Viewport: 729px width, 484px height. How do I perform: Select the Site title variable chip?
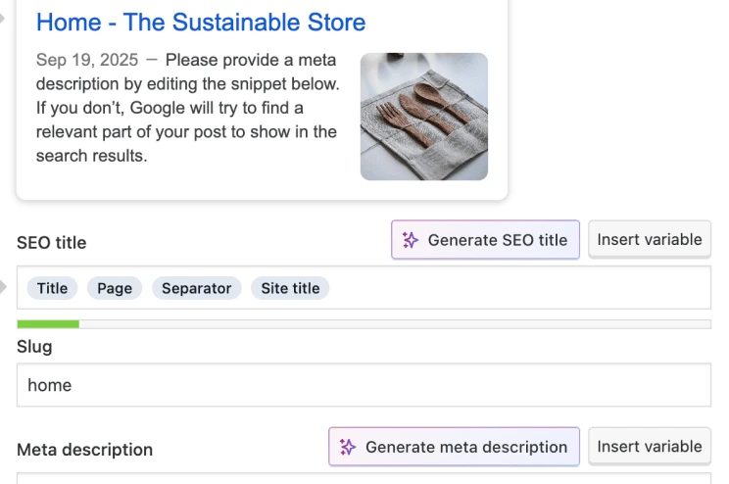(x=290, y=288)
